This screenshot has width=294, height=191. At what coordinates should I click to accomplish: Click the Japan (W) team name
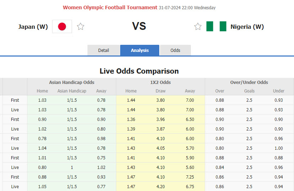click(33, 27)
